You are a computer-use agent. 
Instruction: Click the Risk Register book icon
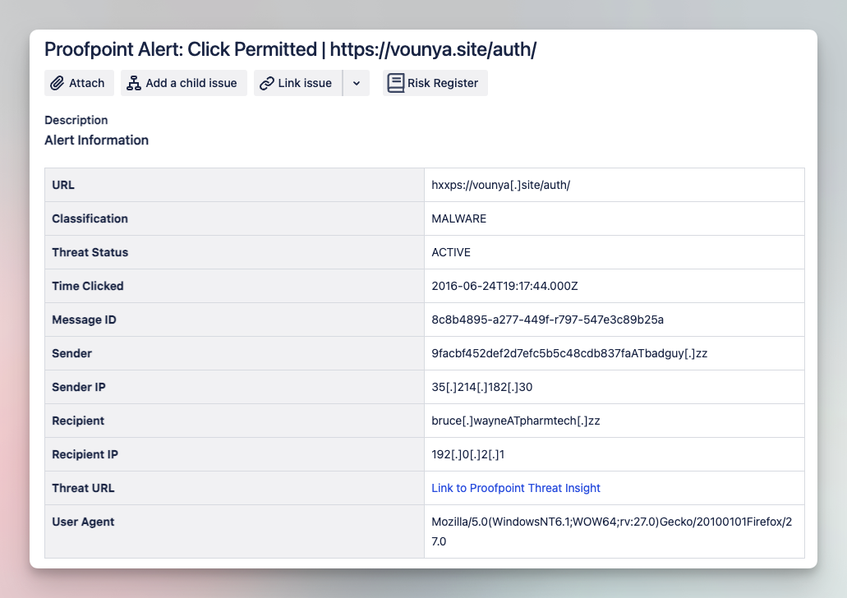[x=395, y=83]
